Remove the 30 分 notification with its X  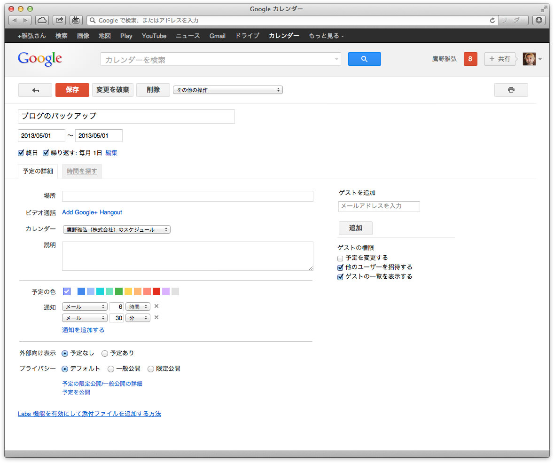click(156, 317)
